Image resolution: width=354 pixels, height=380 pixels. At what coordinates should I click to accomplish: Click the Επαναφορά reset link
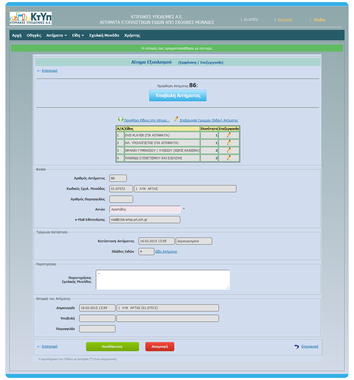[310, 346]
